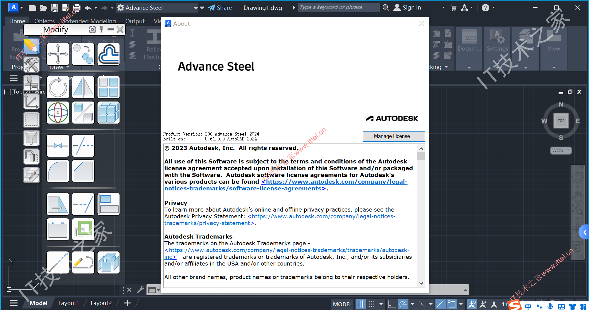
Task: Select the Mirror tool icon
Action: pos(83,87)
